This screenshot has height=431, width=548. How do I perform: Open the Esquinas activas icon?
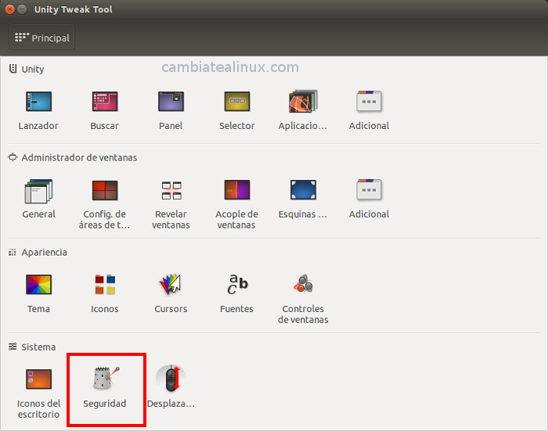point(303,190)
